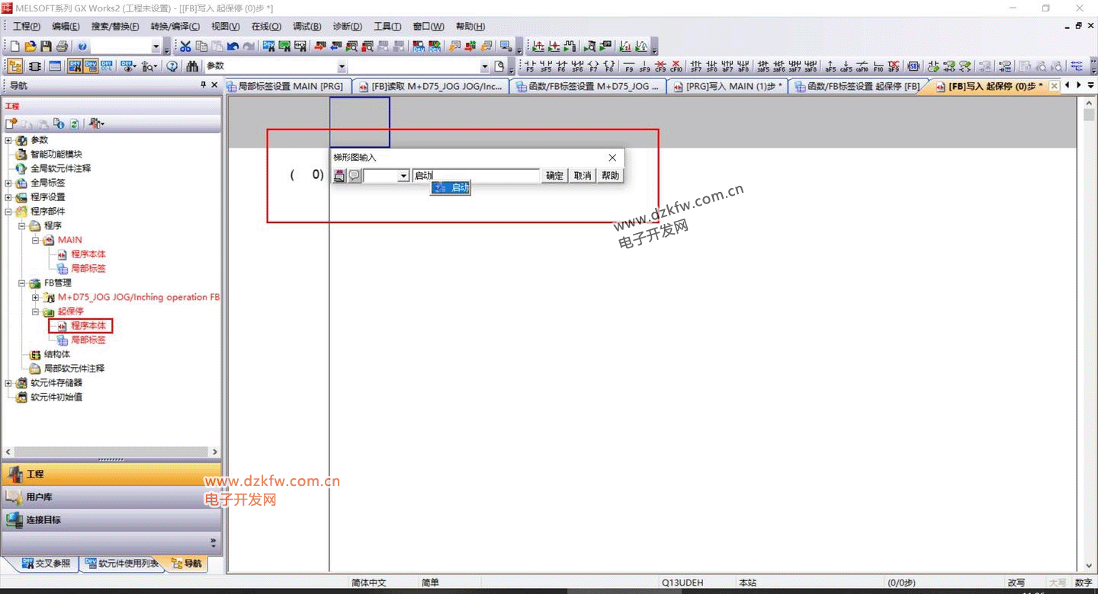Toggle the comment button in ladder input dialog
Image resolution: width=1098 pixels, height=594 pixels.
[x=355, y=176]
